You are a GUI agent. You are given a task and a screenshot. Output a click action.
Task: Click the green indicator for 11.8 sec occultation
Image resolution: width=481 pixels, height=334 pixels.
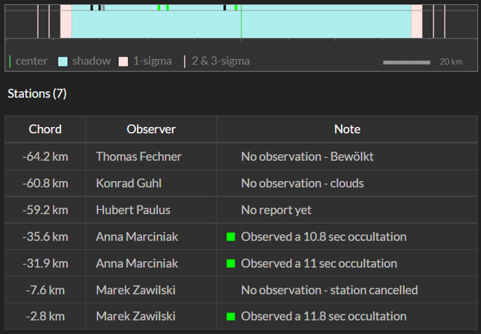[231, 316]
